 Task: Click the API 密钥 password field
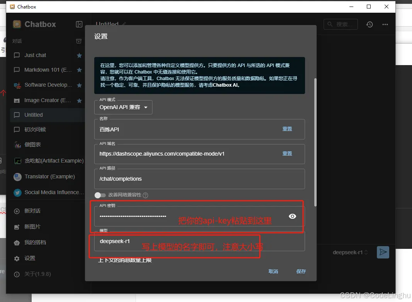pos(199,216)
